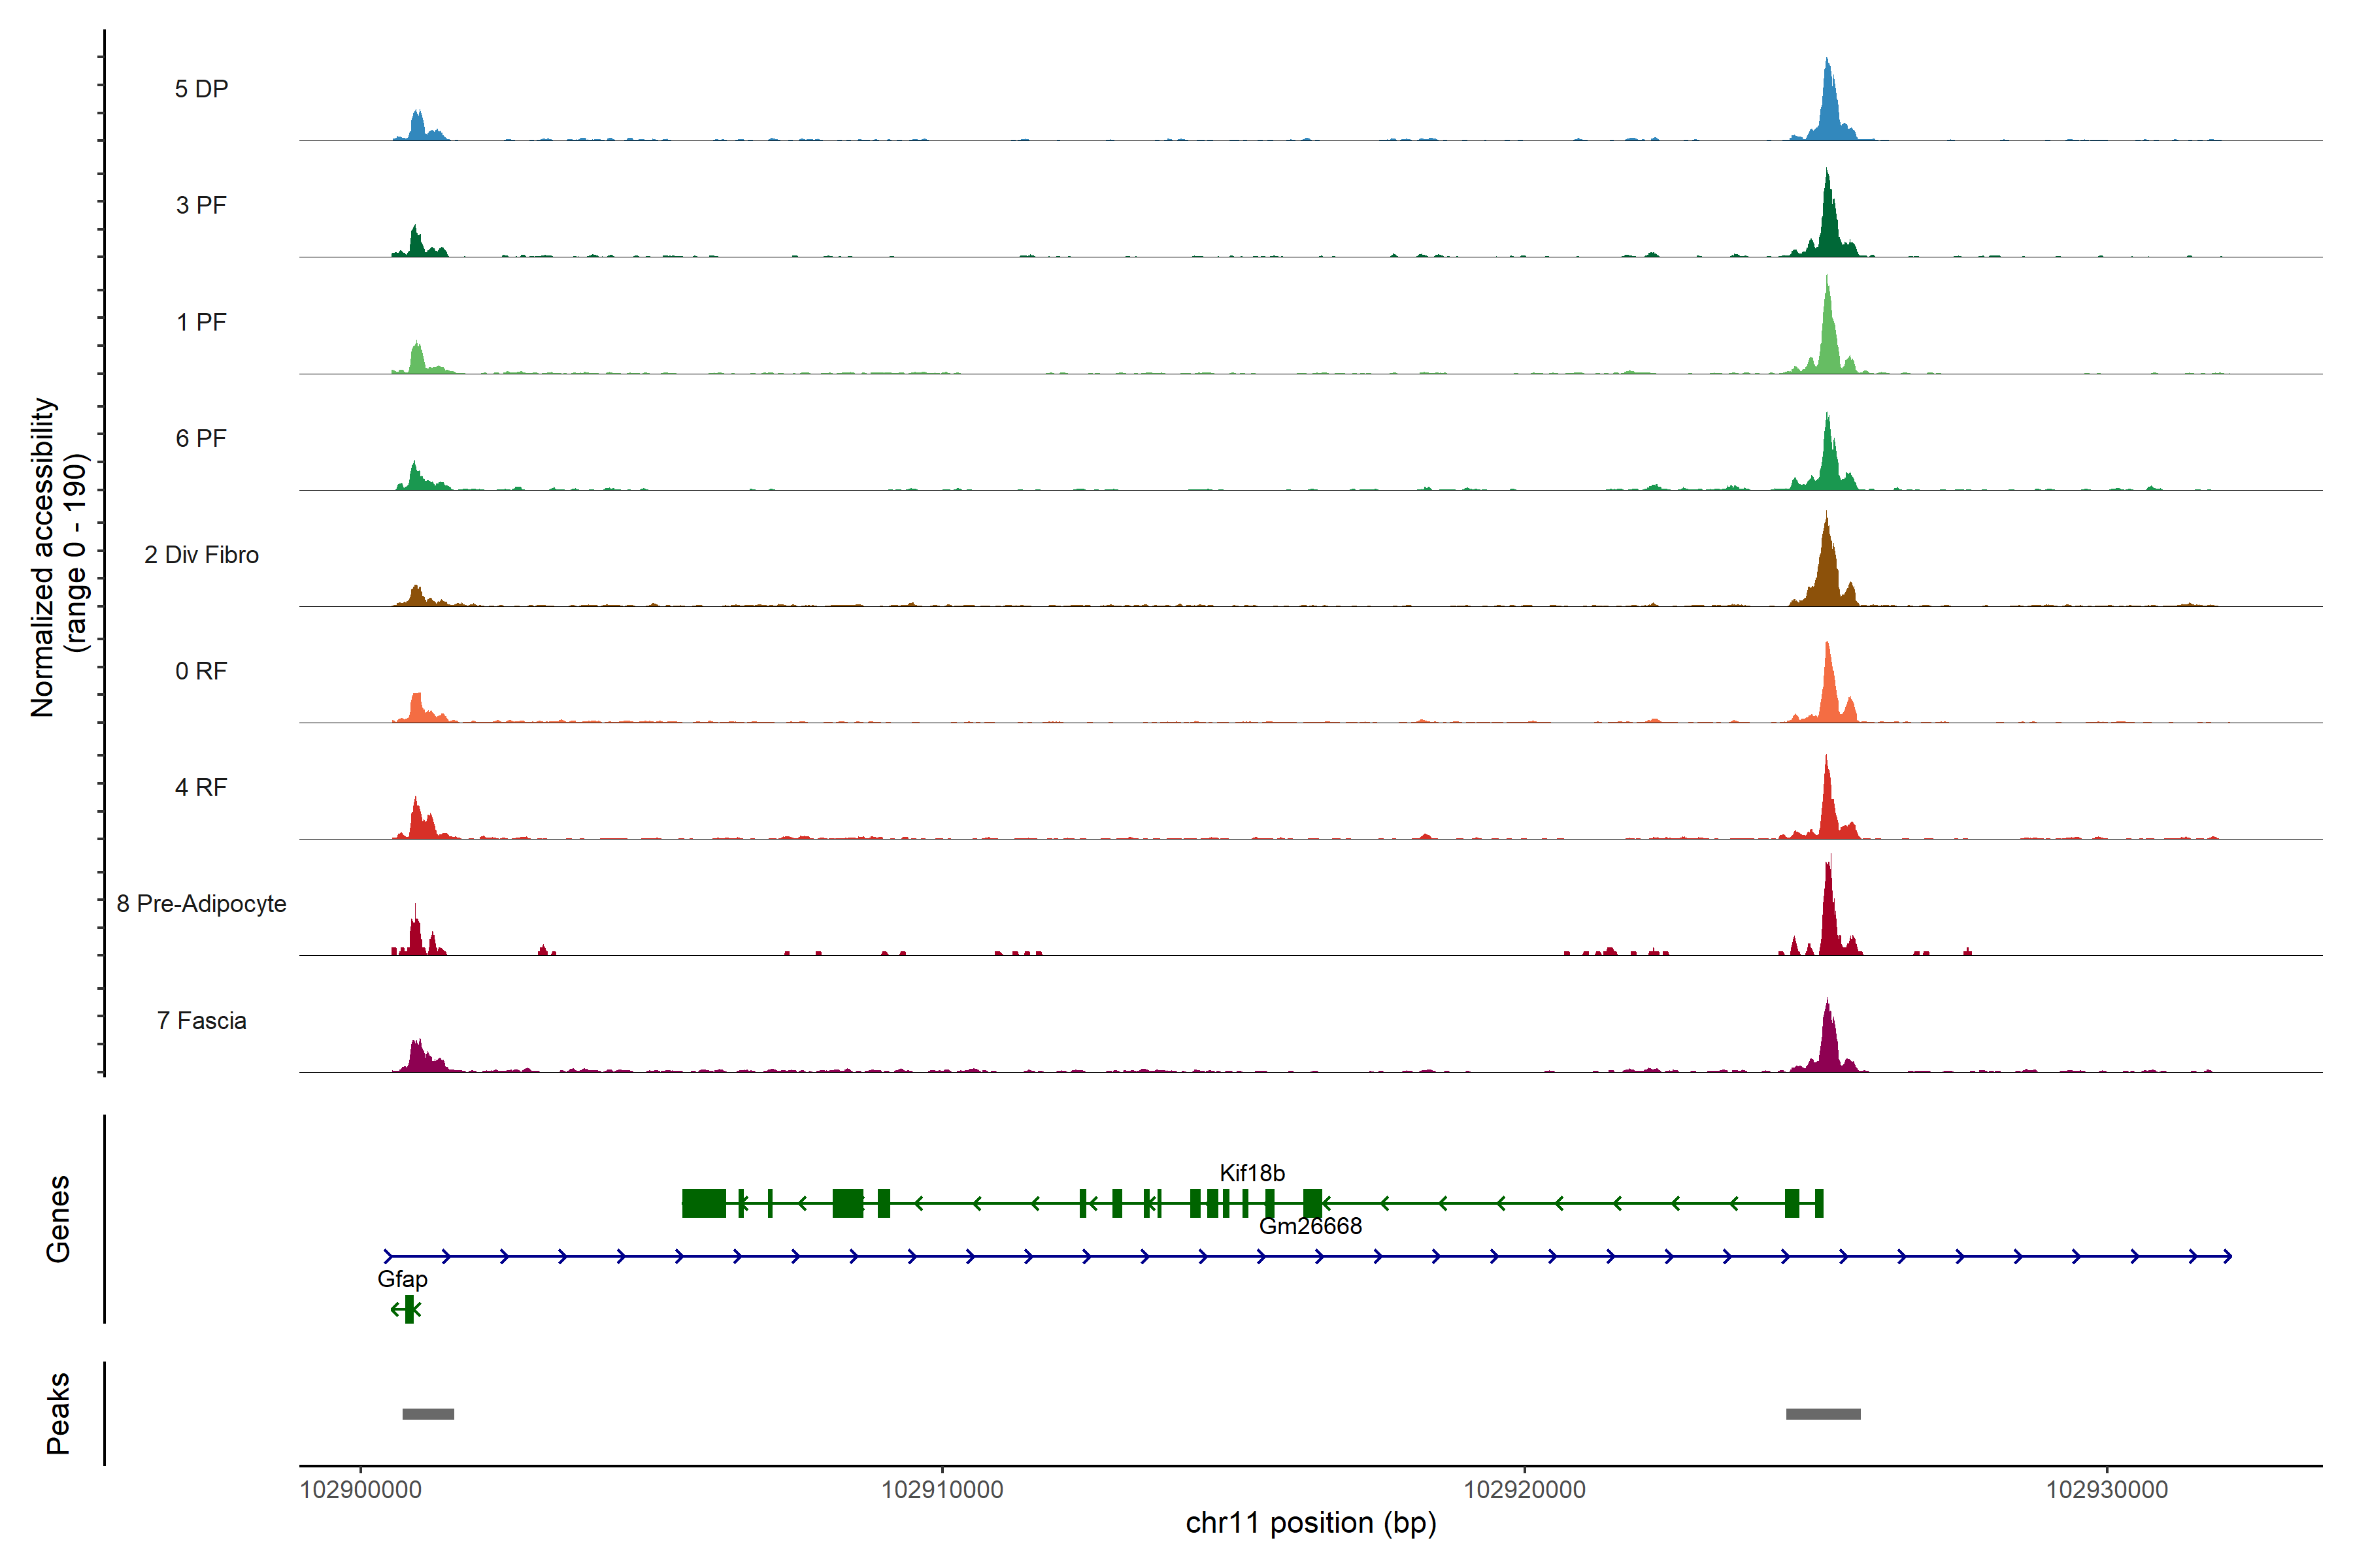The width and height of the screenshot is (2353, 1568).
Task: Click the chr11 position axis title
Action: pos(1310,1523)
